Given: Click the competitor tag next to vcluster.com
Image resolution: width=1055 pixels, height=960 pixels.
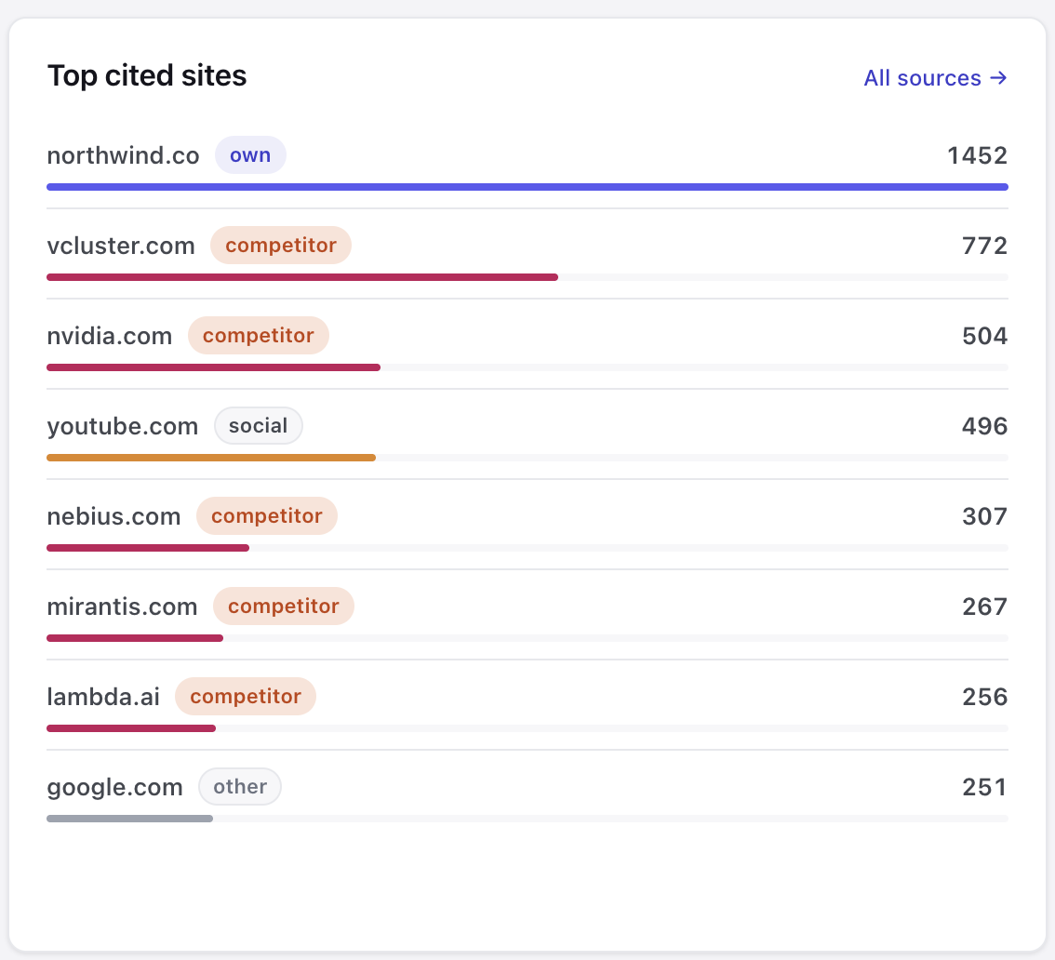Looking at the screenshot, I should tap(281, 246).
